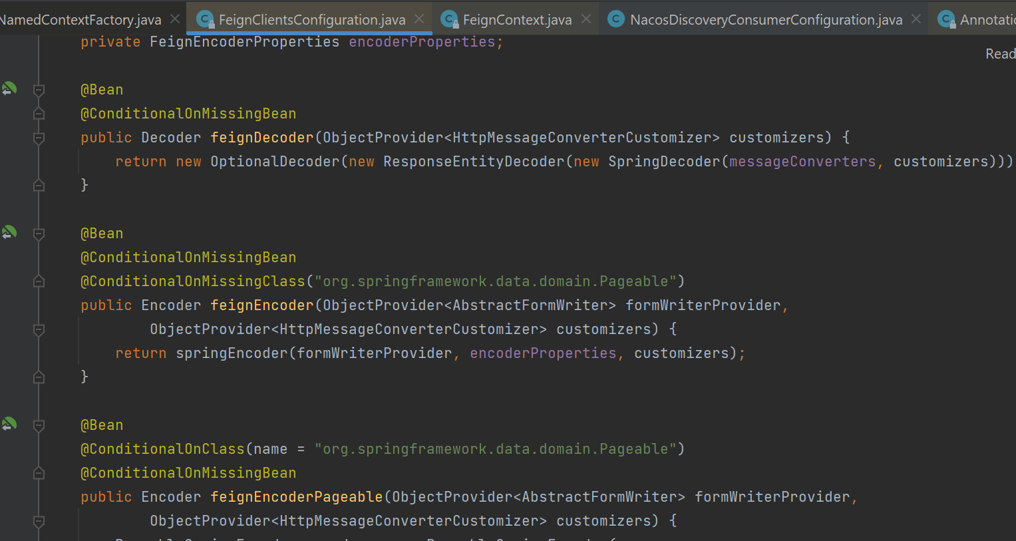Open the FeignContext.java tab
Viewport: 1016px width, 541px height.
pyautogui.click(x=517, y=20)
